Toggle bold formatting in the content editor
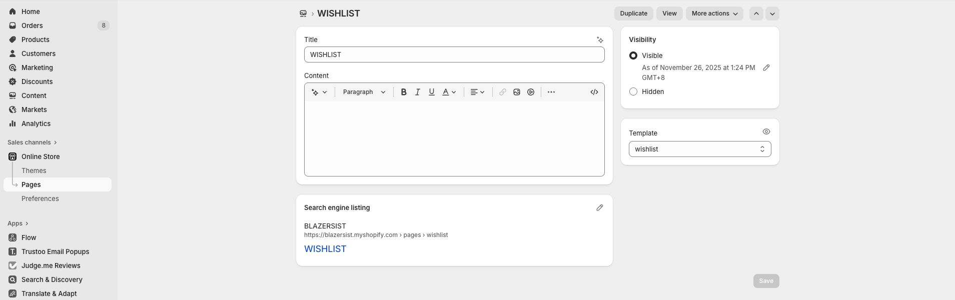Image resolution: width=955 pixels, height=300 pixels. [404, 92]
